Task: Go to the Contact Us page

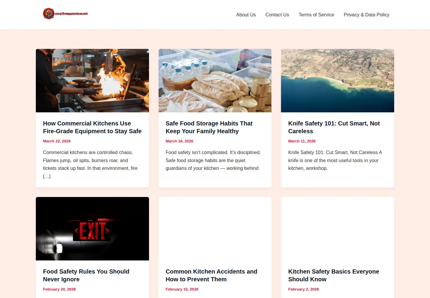Action: [x=277, y=15]
